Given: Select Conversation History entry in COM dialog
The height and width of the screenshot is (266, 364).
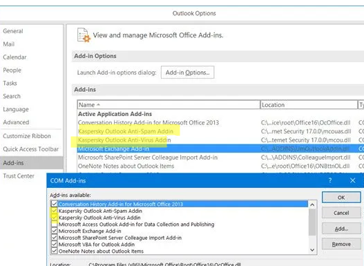Looking at the screenshot, I should tap(183, 204).
